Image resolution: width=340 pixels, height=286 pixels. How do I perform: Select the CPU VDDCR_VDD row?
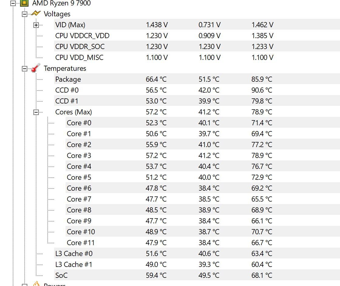[197, 35]
